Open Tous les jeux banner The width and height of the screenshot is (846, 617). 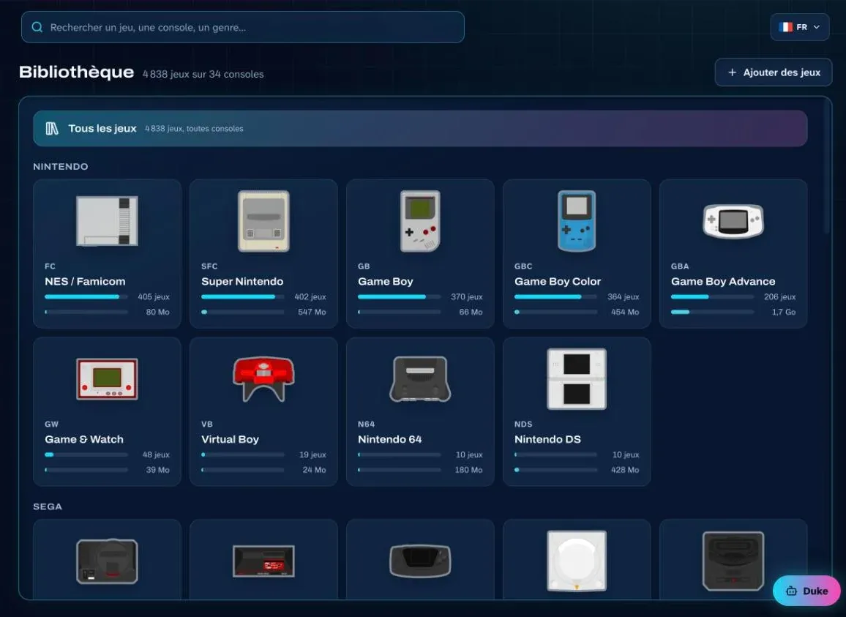tap(420, 129)
